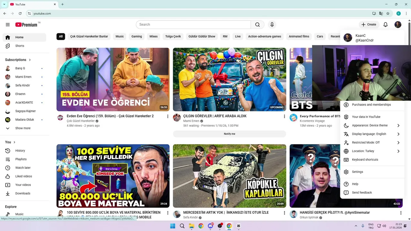Open Help from the account menu
This screenshot has height=231, width=411.
pos(372,184)
